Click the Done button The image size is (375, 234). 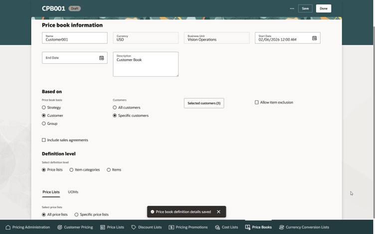click(324, 8)
